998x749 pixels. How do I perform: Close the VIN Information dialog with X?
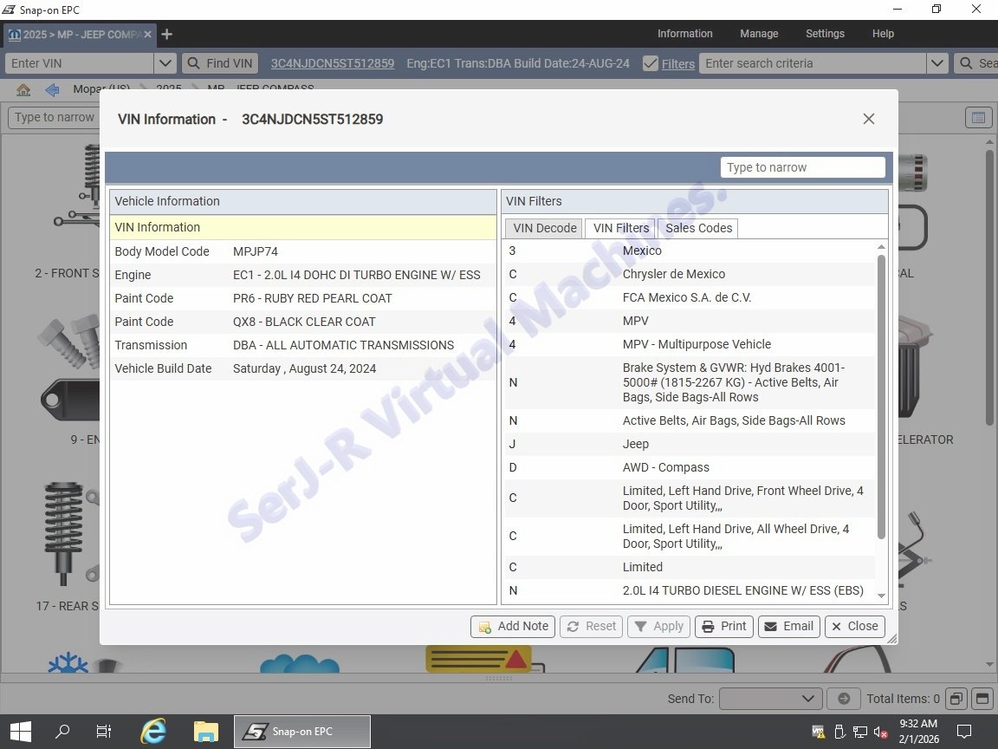coord(868,119)
